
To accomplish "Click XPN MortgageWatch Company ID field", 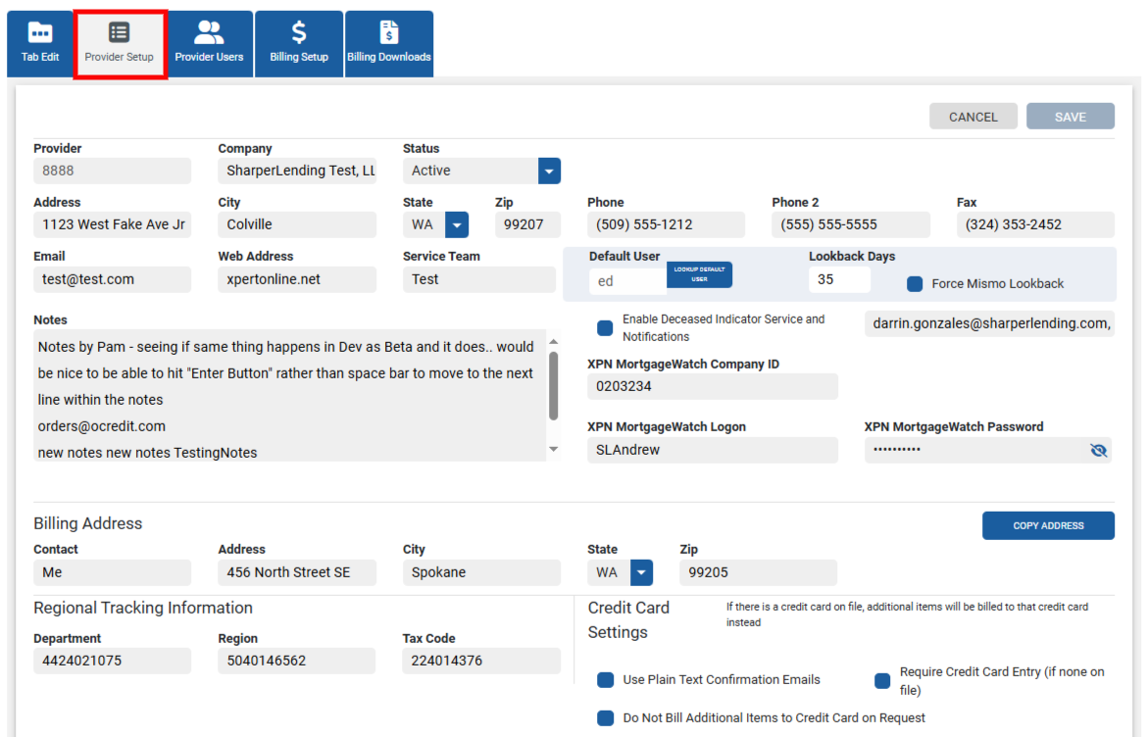I will click(x=713, y=386).
